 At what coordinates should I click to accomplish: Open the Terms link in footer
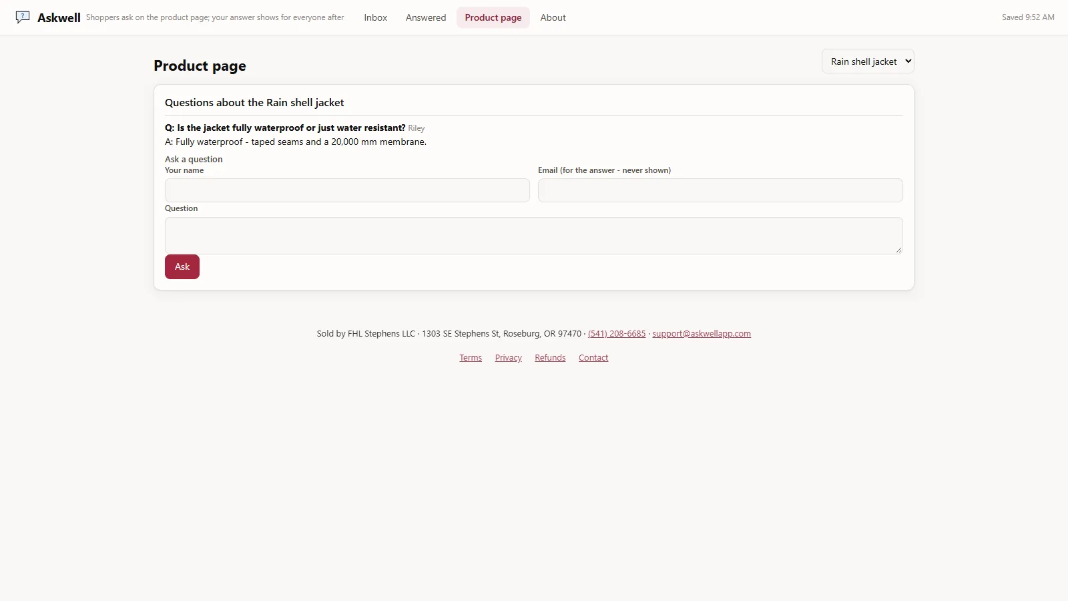471,358
